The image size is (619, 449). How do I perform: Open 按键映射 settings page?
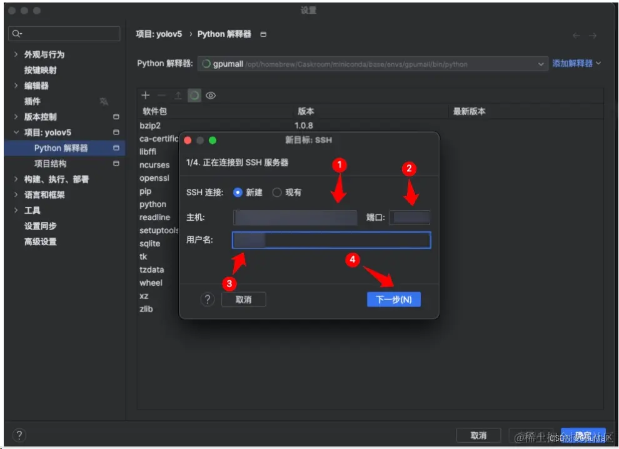point(40,70)
